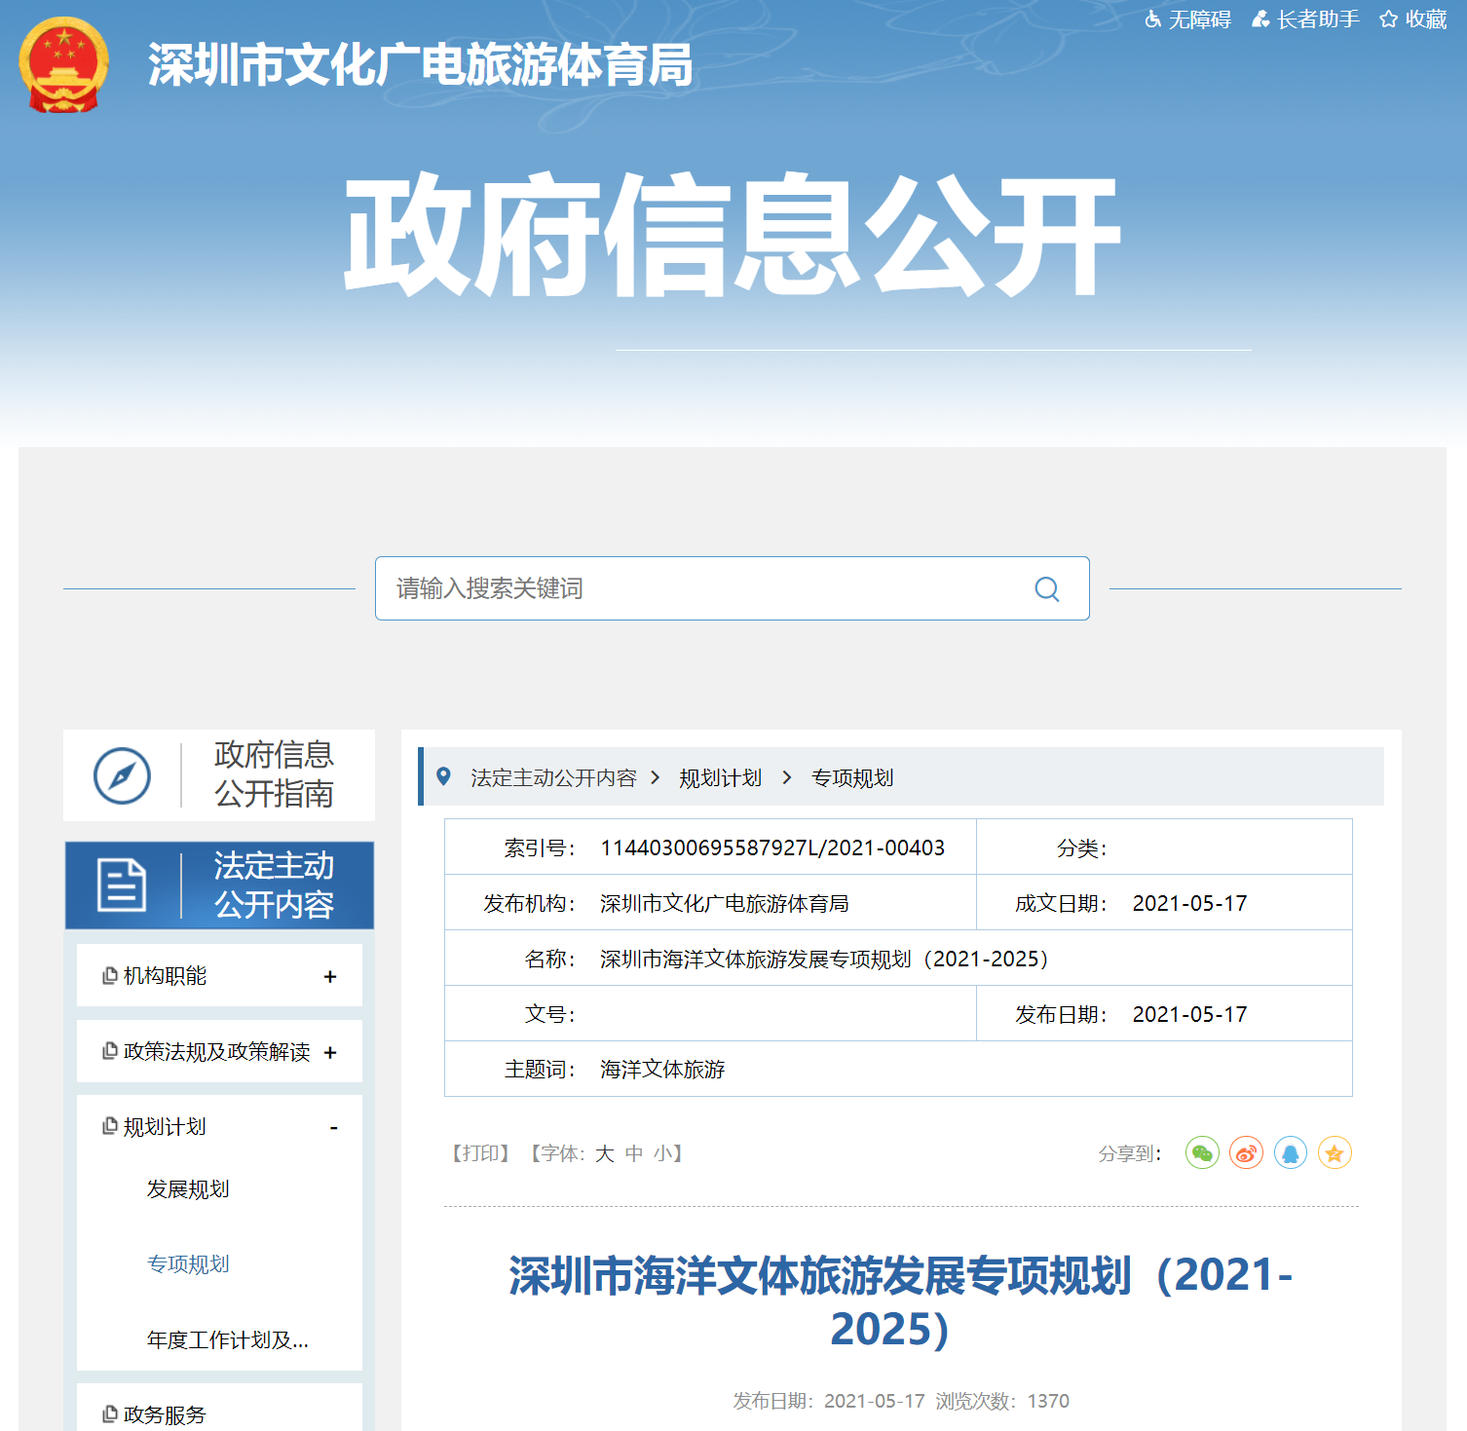Click the compass icon for 政府信息公开指南

[122, 775]
